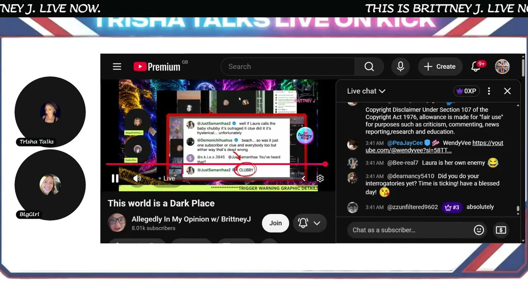Click the absolutely chat message text
The width and height of the screenshot is (528, 297).
pyautogui.click(x=480, y=207)
